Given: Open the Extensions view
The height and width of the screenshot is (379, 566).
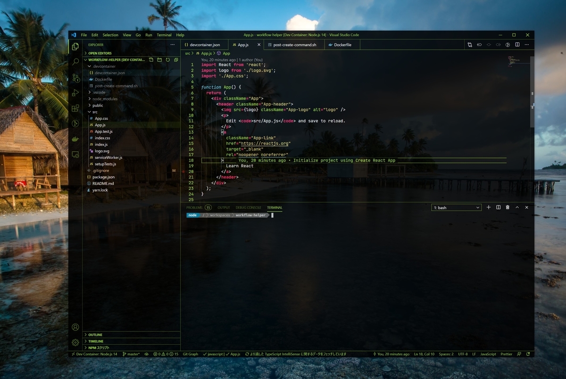Looking at the screenshot, I should point(75,108).
